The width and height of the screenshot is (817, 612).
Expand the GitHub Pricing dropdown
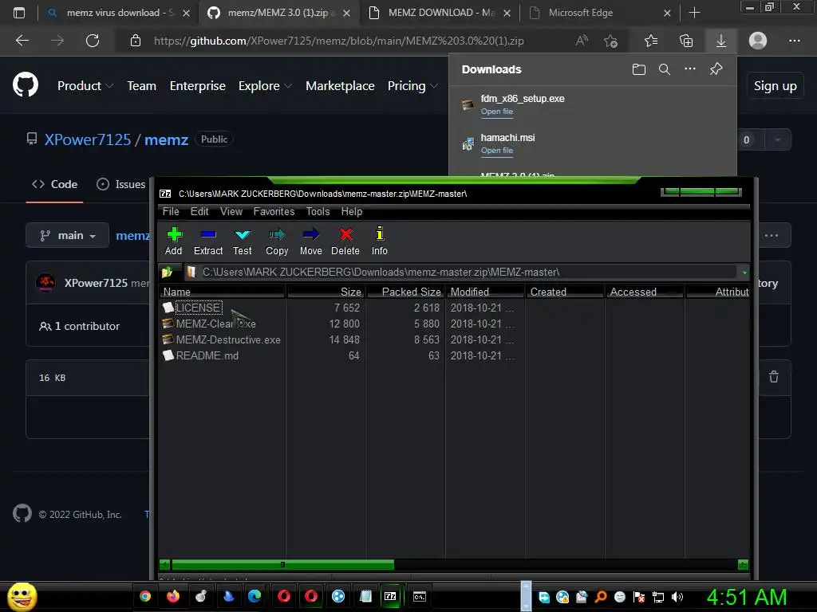[412, 86]
